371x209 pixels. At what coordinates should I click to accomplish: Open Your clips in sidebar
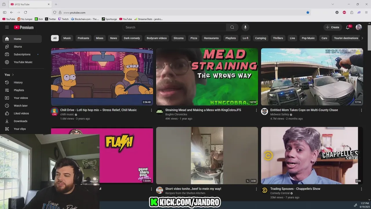(22, 129)
